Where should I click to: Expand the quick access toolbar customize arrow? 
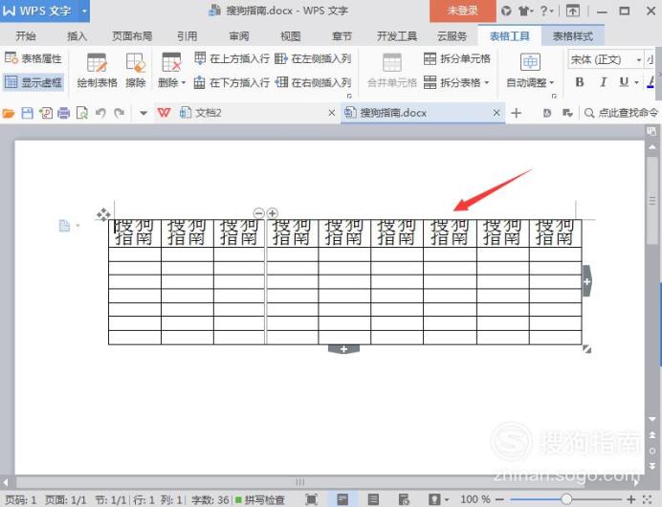[x=143, y=113]
